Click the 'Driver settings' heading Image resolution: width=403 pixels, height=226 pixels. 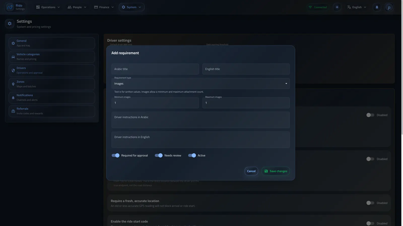119,40
